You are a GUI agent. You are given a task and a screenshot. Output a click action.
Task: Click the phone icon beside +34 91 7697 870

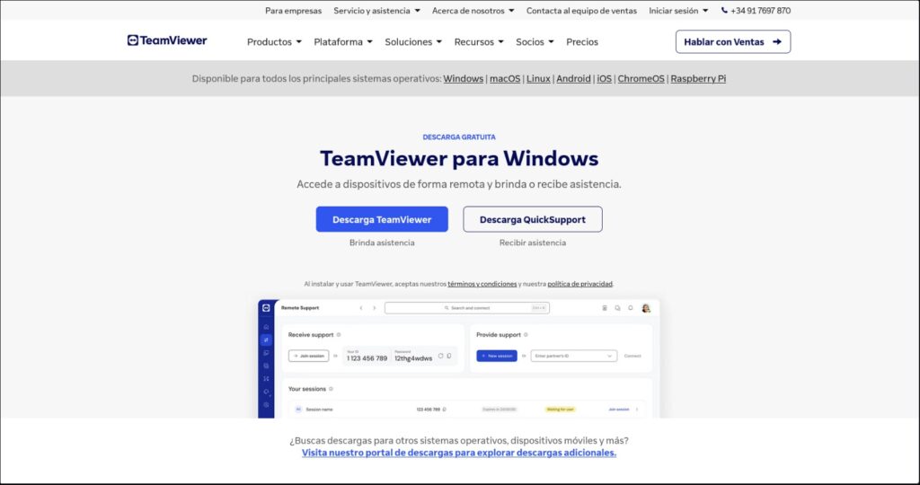725,11
